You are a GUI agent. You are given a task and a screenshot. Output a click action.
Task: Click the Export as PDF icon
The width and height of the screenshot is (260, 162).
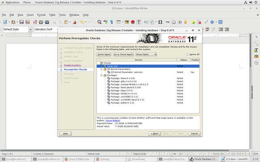pos(35,22)
